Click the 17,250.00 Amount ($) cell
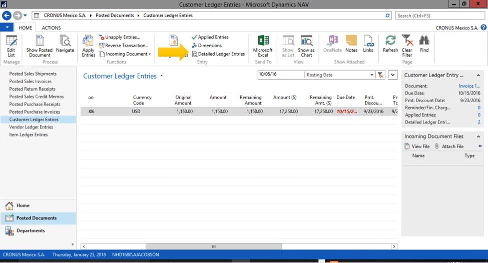The image size is (488, 263). point(288,112)
